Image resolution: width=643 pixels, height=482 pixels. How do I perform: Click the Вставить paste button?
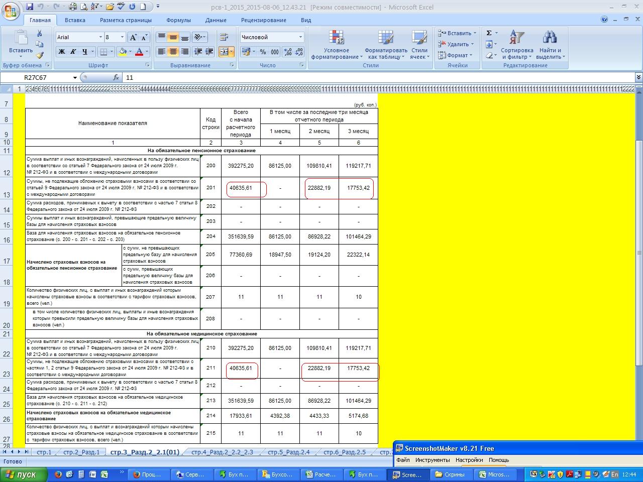pyautogui.click(x=21, y=43)
